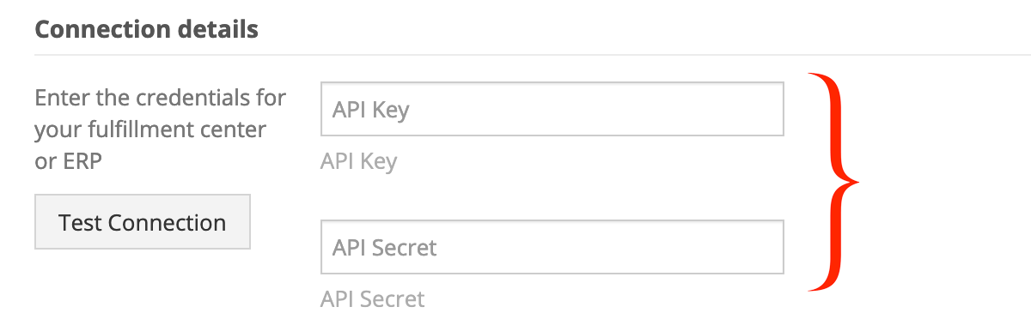
Task: Select the 'API Key' placeholder text in the first box
Action: pos(371,110)
